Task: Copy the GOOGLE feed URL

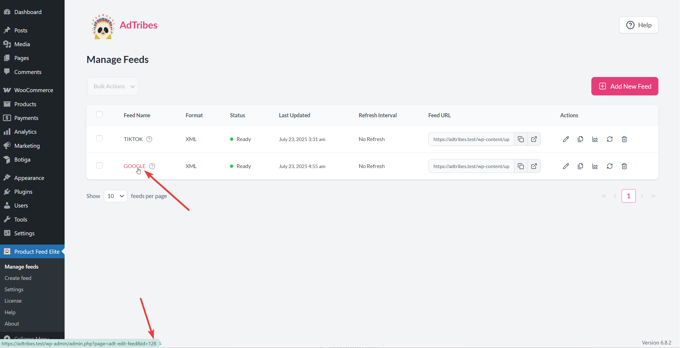Action: [x=521, y=166]
